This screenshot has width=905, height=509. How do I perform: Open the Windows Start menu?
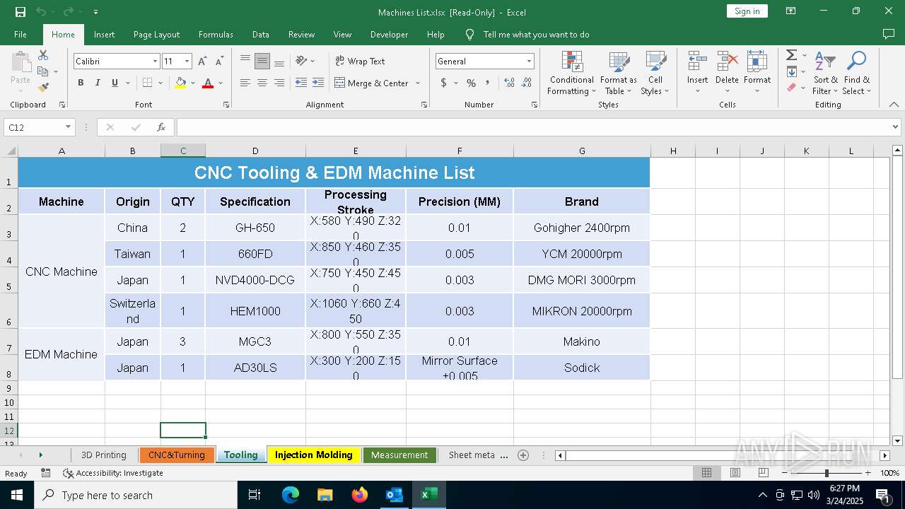tap(16, 495)
